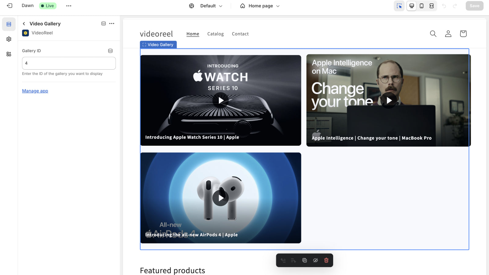This screenshot has height=275, width=489.
Task: Click the Manage app link
Action: (35, 91)
